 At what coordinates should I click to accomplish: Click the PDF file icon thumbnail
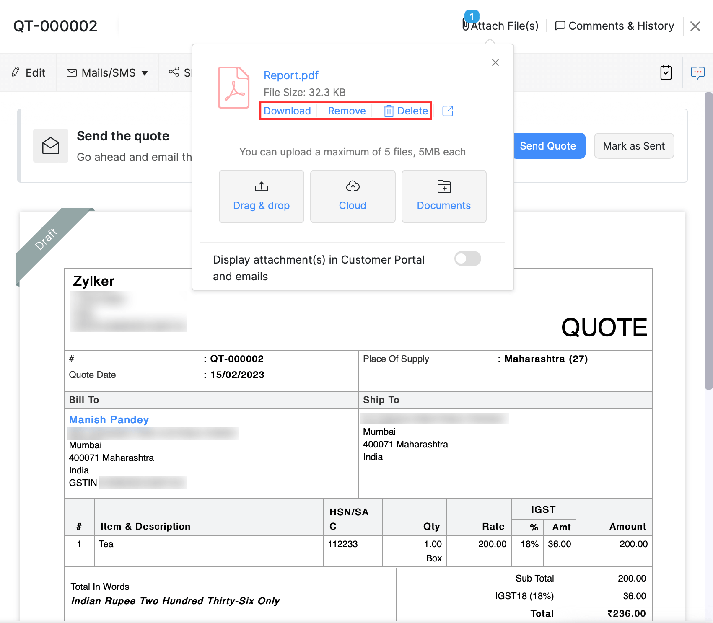point(233,88)
